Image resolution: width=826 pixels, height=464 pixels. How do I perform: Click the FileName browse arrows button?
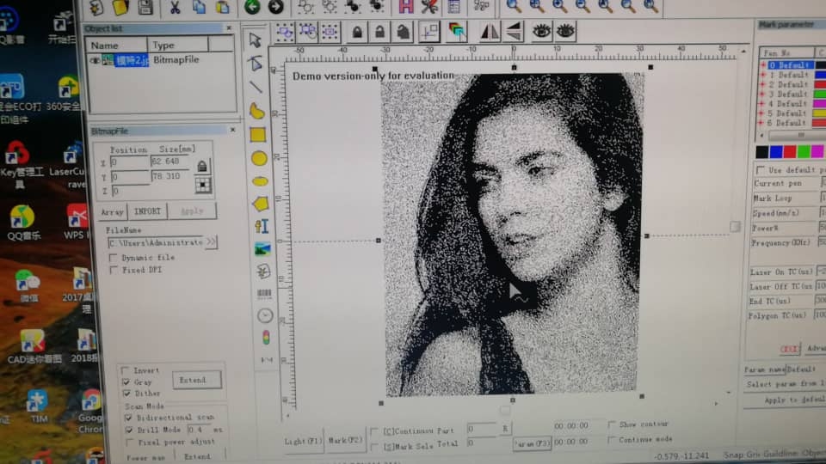(x=211, y=242)
